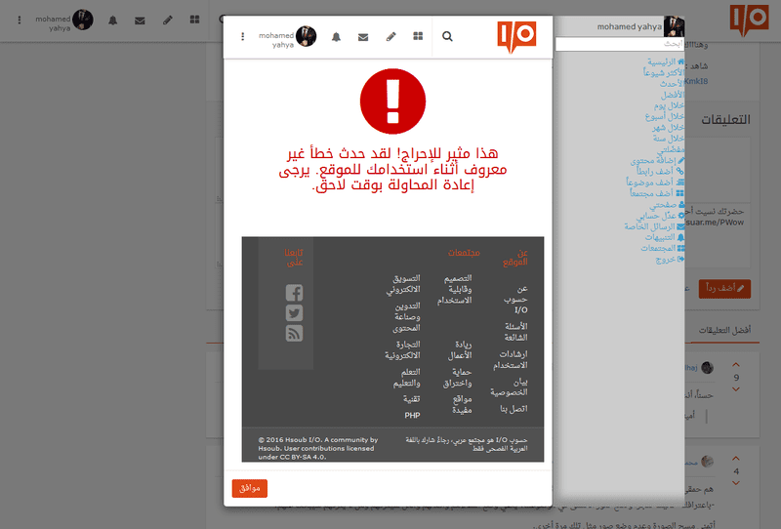Screen dimensions: 781x529
Task: Click the OK (موافق) button in the dialog
Action: [250, 488]
